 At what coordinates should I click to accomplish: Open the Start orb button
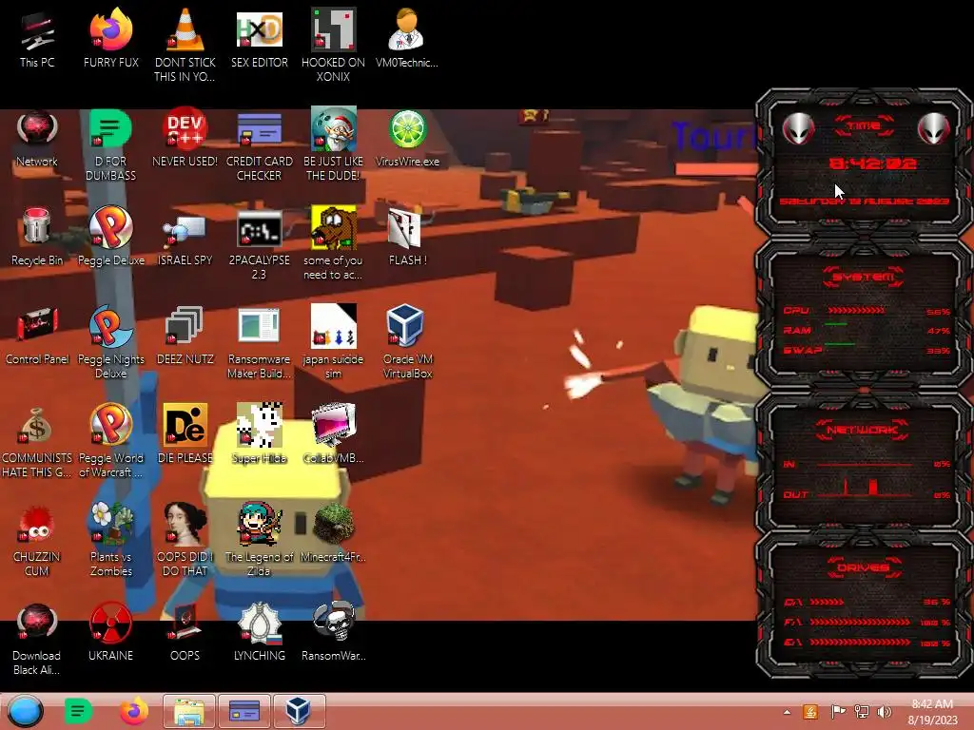[x=26, y=711]
